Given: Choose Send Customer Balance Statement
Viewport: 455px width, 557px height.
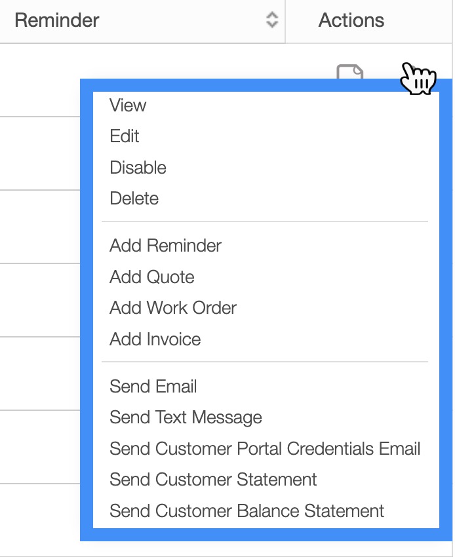Looking at the screenshot, I should pyautogui.click(x=247, y=511).
